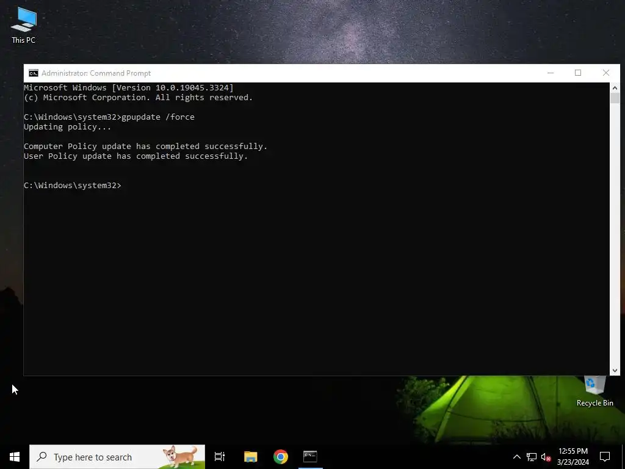Click the Command Prompt title bar icon
Image resolution: width=625 pixels, height=469 pixels.
tap(33, 73)
